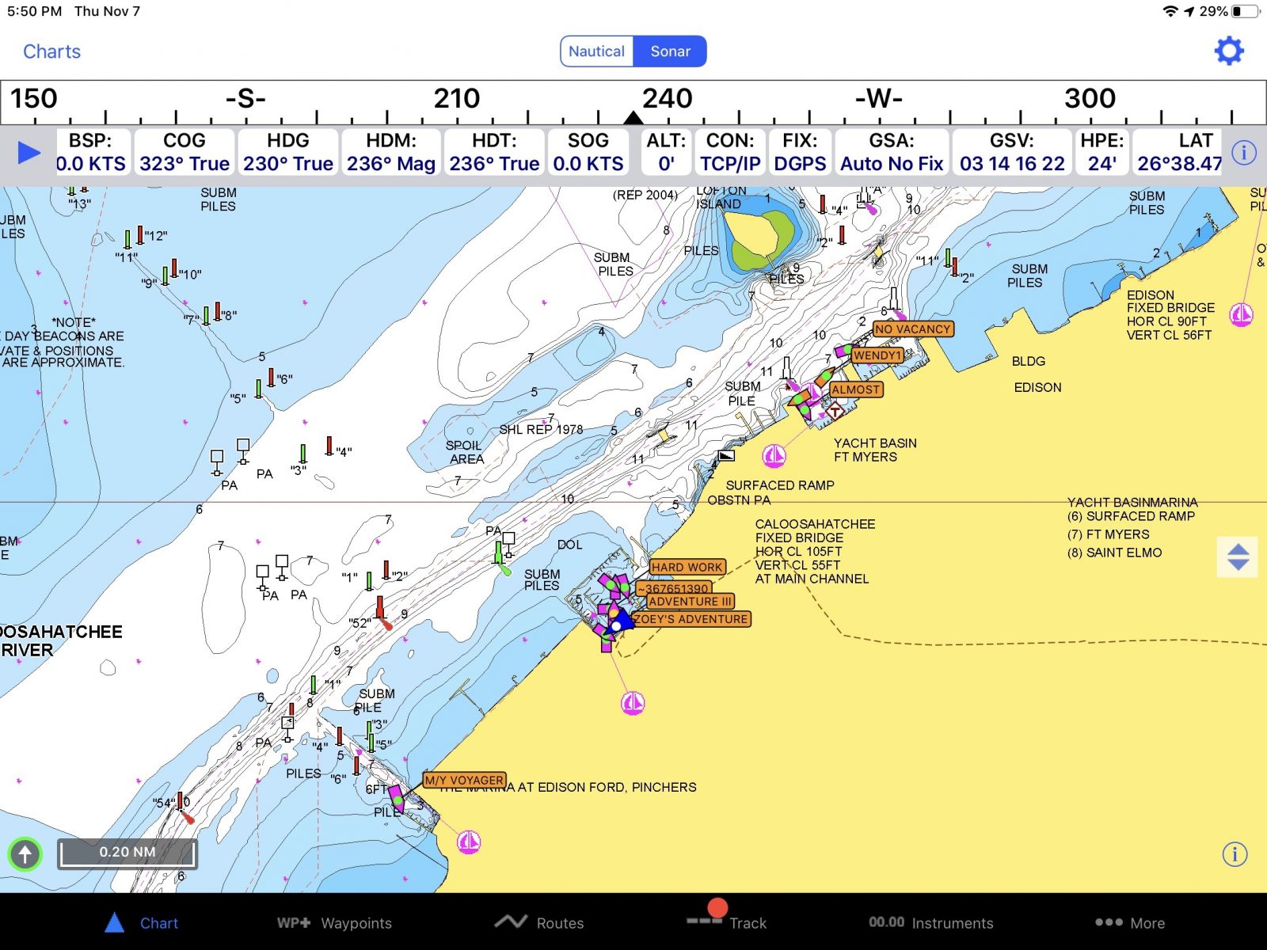
Task: Open the More tab
Action: click(x=1130, y=923)
